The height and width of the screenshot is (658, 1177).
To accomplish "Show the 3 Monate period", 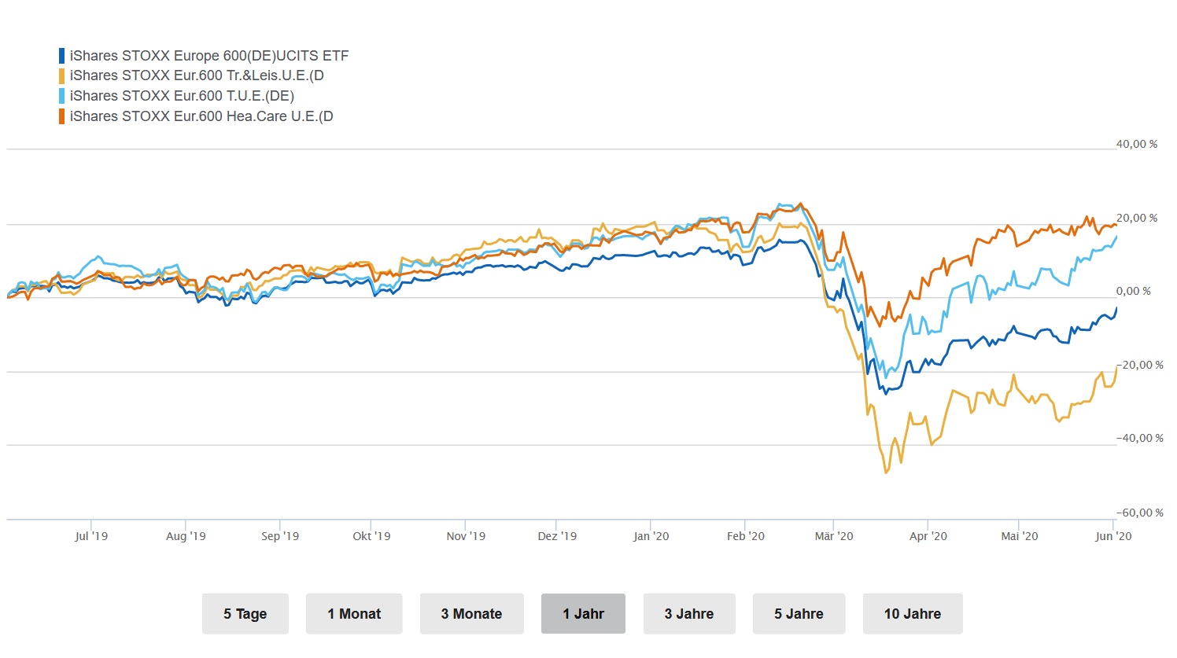I will pos(471,614).
